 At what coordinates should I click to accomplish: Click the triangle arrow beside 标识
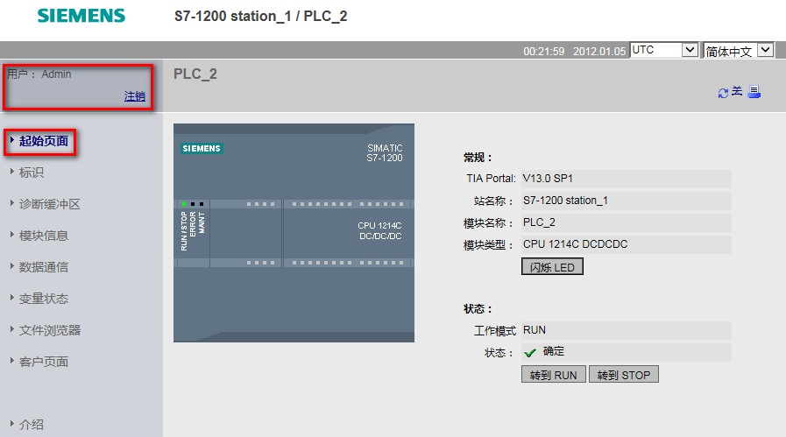[12, 172]
